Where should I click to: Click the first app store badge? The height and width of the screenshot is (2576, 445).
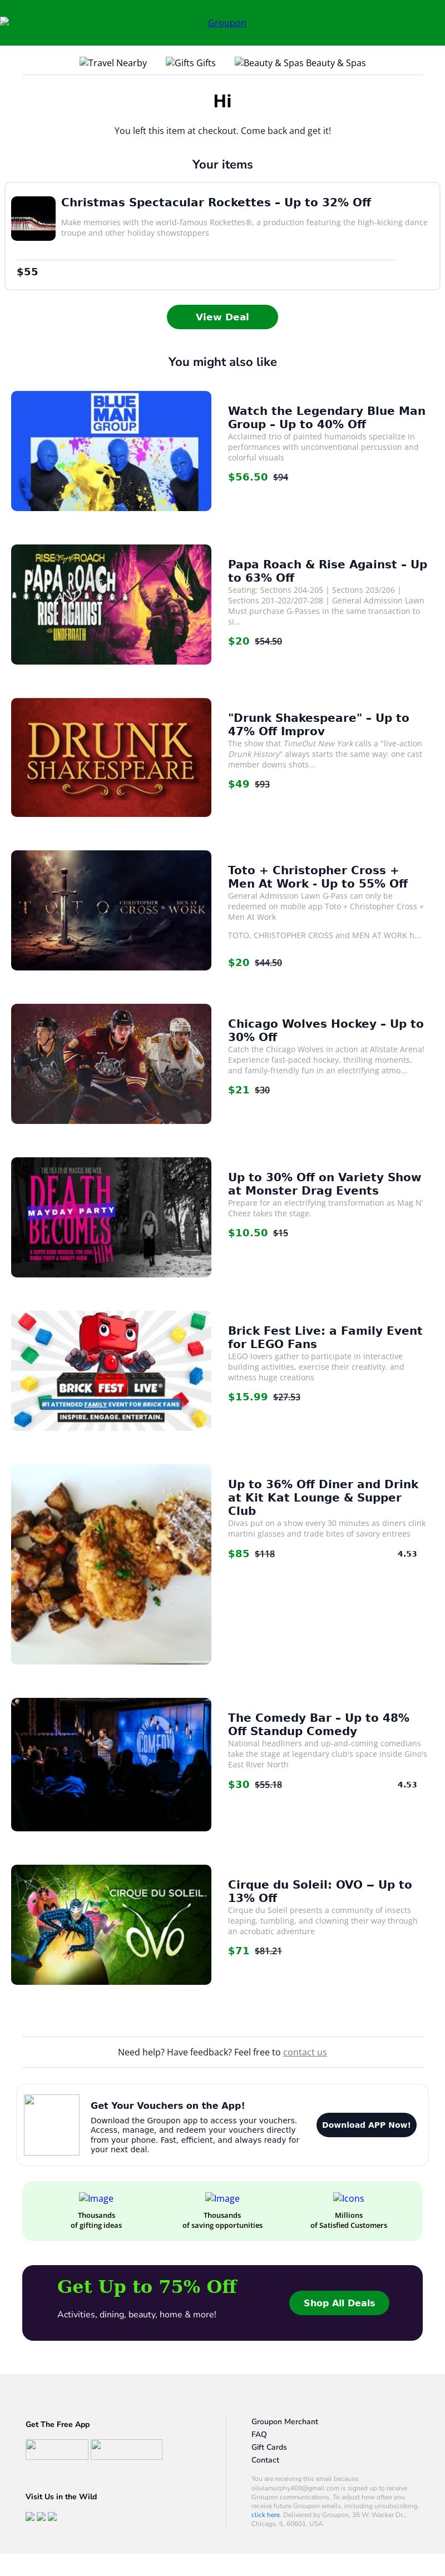(56, 2449)
